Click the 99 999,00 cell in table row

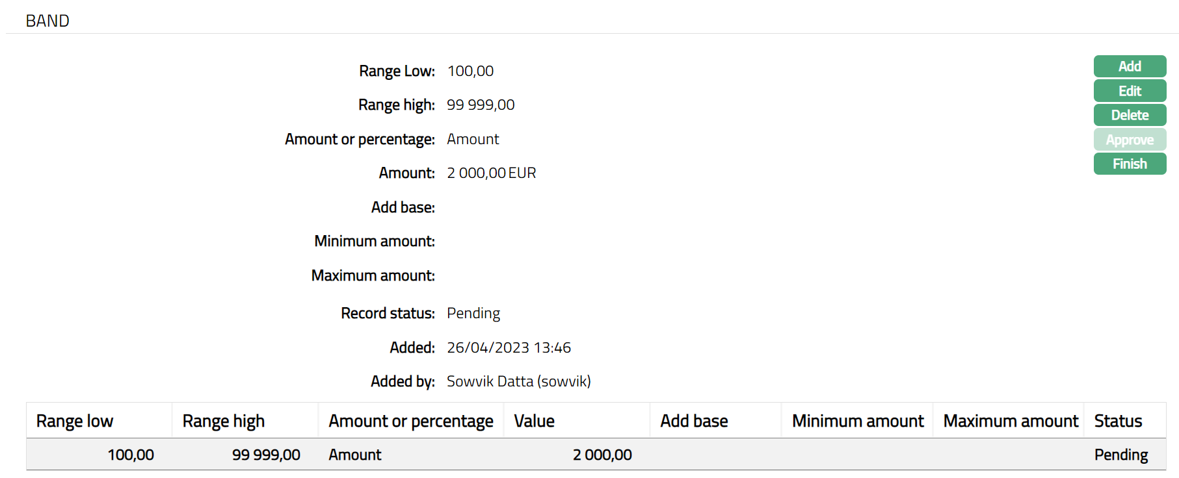[x=266, y=455]
